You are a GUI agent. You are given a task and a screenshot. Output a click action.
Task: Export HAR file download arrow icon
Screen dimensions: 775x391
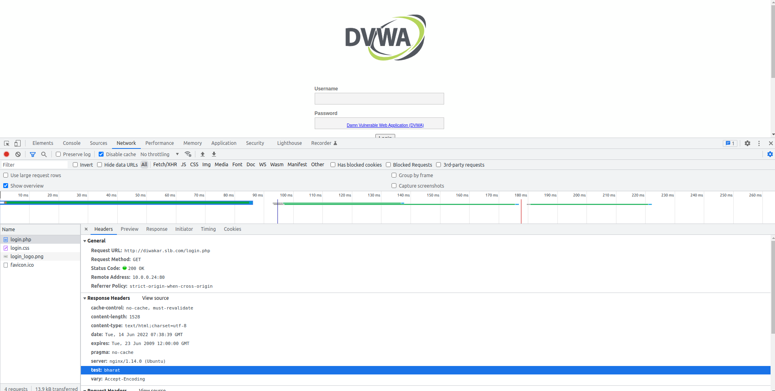pos(214,154)
